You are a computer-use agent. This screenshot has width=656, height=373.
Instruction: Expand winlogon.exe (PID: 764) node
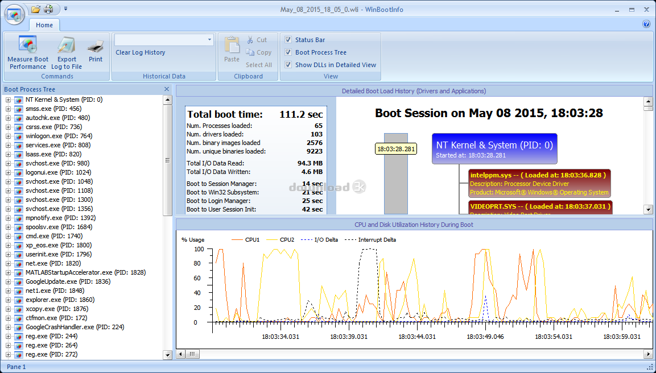pos(8,136)
